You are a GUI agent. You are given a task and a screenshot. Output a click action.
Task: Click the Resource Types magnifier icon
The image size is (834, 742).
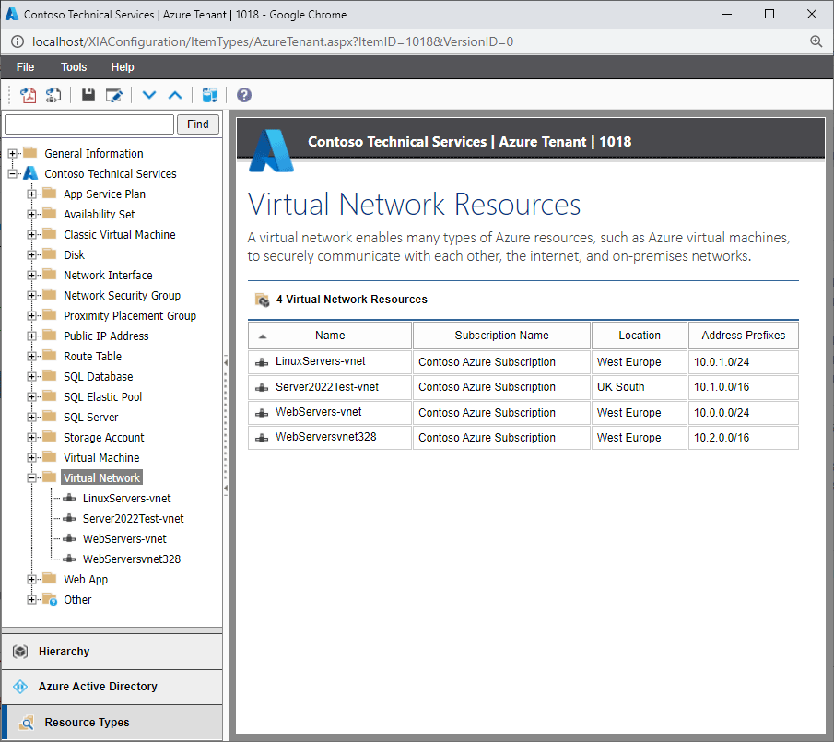coord(27,723)
